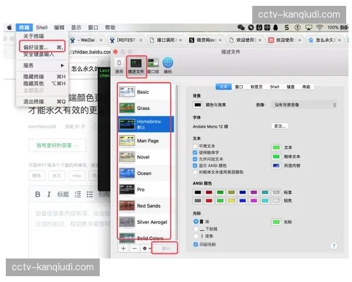This screenshot has height=282, width=352.
Task: Expand the Services (服务) submenu
Action: pyautogui.click(x=42, y=65)
